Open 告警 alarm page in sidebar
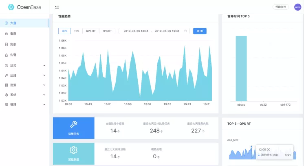The height and width of the screenshot is (166, 304). [x=24, y=55]
